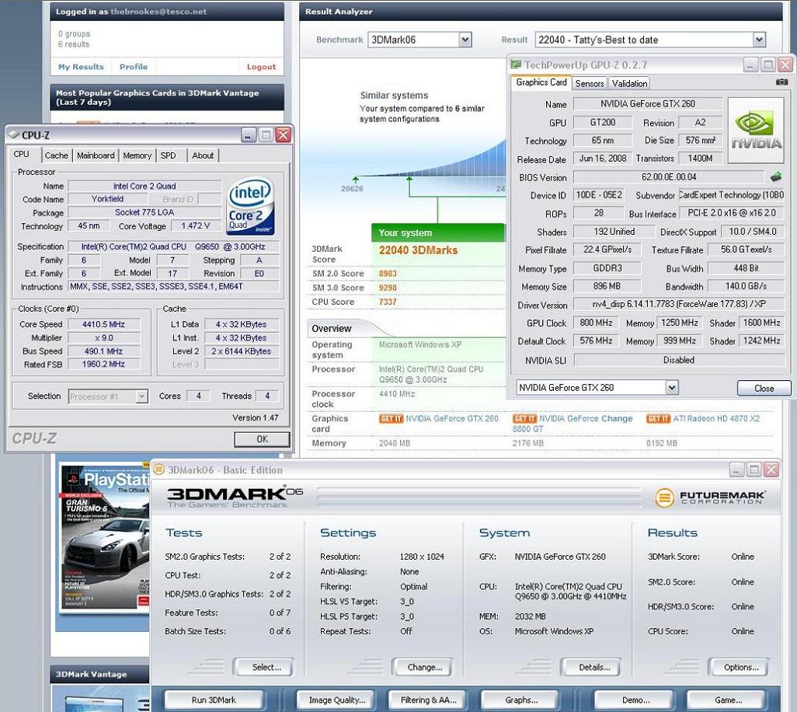Screen dimensions: 797x712
Task: Open the Benchmark 3DMark06 dropdown
Action: pos(465,40)
